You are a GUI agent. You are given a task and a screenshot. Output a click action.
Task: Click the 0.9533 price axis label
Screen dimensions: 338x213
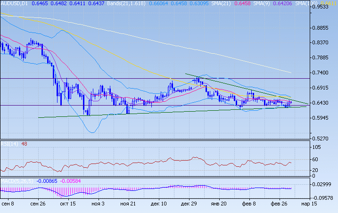322,8
